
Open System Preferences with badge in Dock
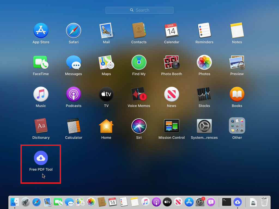[200, 202]
